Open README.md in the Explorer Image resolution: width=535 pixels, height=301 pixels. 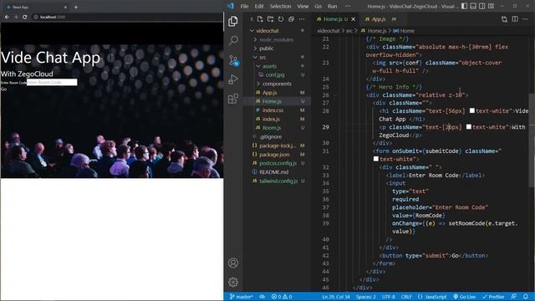click(273, 172)
